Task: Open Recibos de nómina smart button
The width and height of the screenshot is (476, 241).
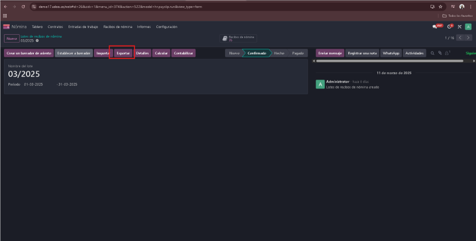Action: pyautogui.click(x=239, y=39)
